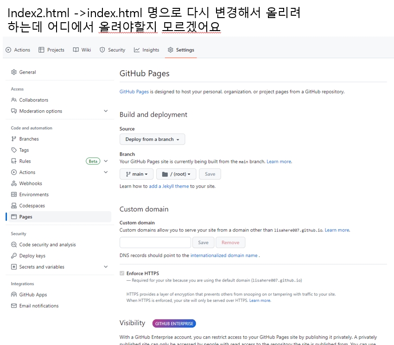Click Learn more link in Custom domain description
This screenshot has height=345, width=394.
click(x=337, y=230)
